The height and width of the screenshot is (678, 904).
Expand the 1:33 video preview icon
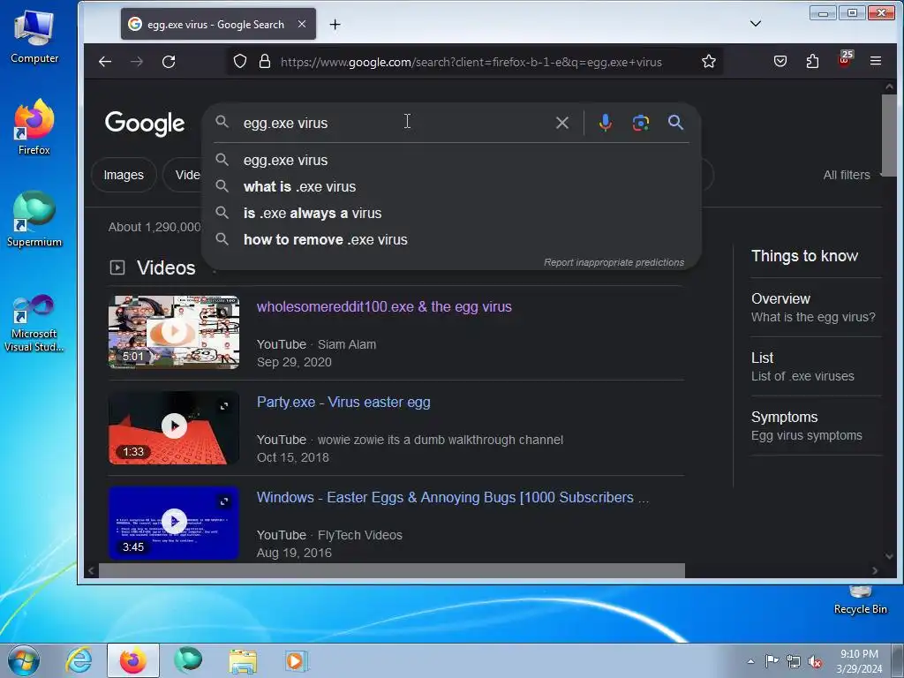pyautogui.click(x=224, y=406)
